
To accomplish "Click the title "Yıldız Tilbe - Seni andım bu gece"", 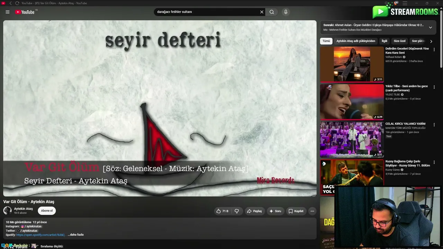I will click(407, 88).
